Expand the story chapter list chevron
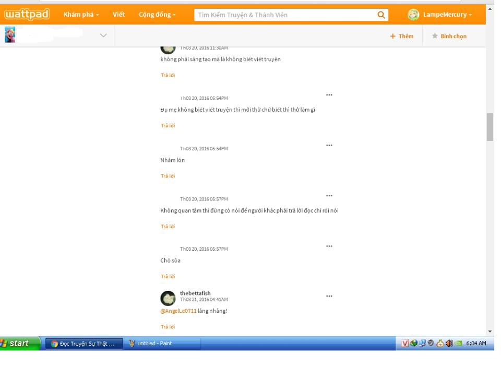The width and height of the screenshot is (501, 376). click(103, 36)
